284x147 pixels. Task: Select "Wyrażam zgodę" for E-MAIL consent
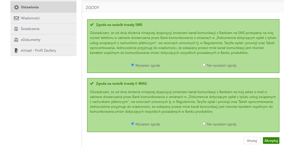132,124
